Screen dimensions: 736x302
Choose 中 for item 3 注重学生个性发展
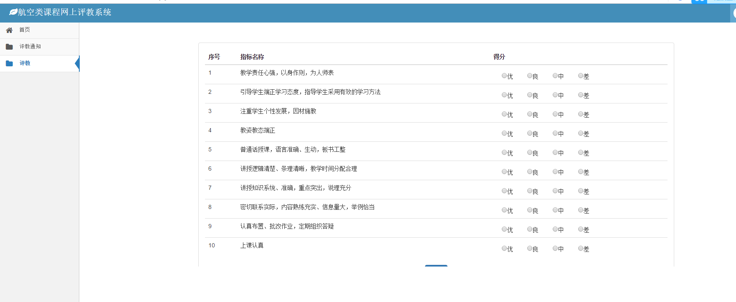coord(555,114)
